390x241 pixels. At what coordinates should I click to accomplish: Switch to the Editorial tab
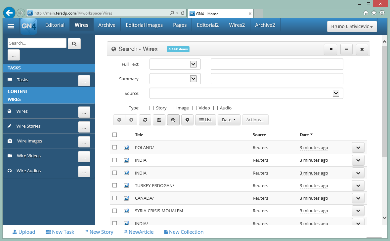pos(55,25)
